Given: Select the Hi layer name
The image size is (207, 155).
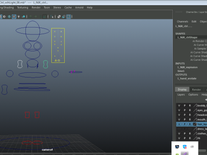Looking at the screenshot, I should 199,138.
